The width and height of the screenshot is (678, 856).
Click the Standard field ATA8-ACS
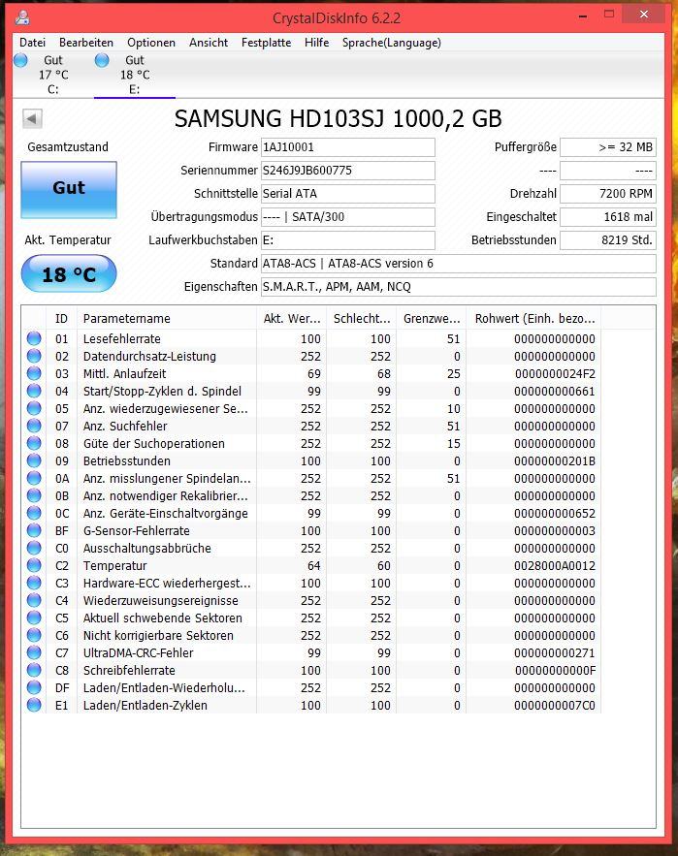coord(459,264)
